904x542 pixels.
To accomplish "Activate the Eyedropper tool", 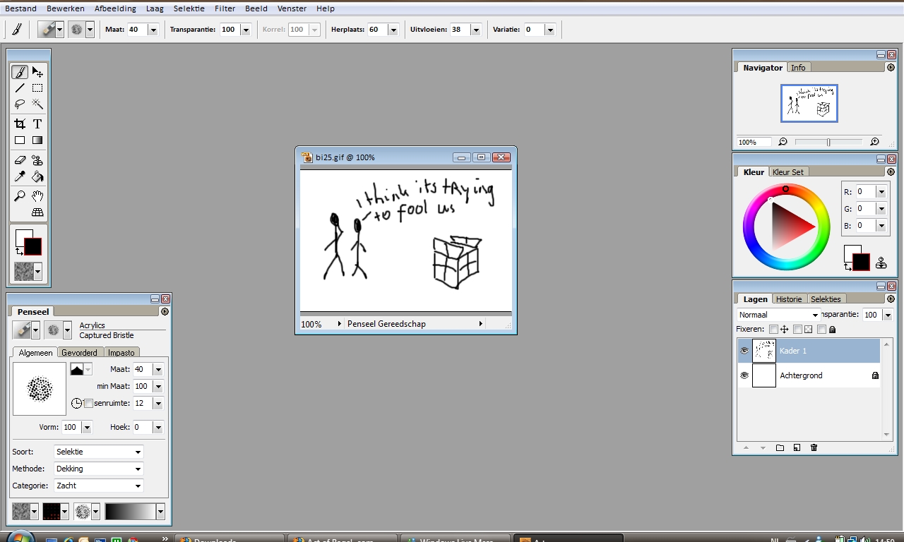I will tap(20, 177).
